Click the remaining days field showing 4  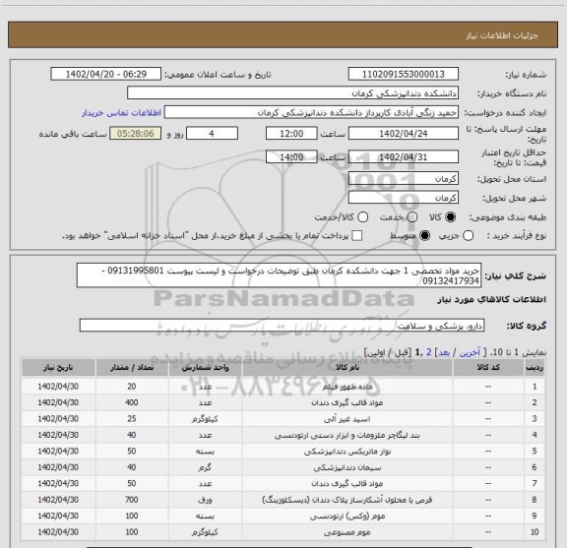[212, 134]
